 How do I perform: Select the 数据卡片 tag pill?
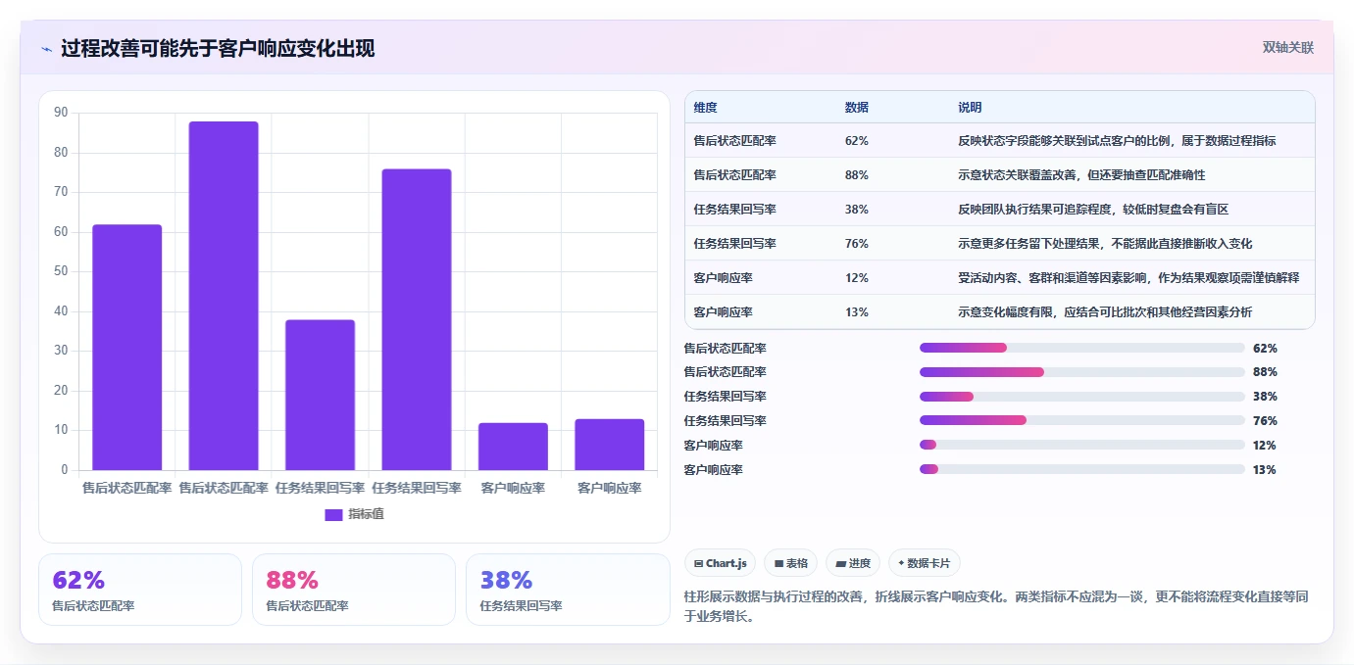925,563
